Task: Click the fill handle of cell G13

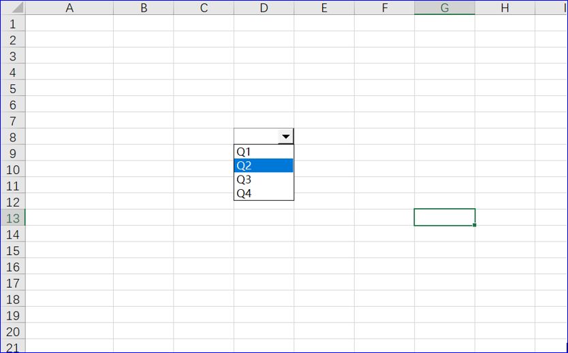Action: pos(475,225)
